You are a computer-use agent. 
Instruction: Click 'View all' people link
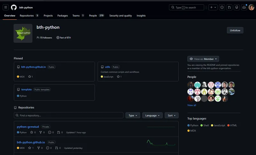coord(192,105)
